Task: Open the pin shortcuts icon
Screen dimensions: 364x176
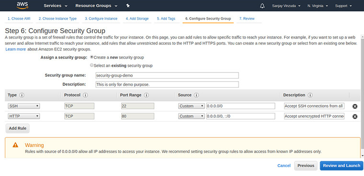Action: coord(128,6)
